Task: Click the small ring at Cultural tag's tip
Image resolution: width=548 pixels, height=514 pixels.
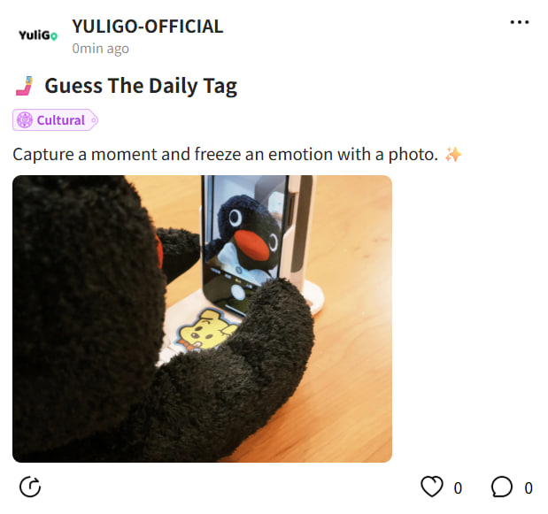Action: click(94, 120)
